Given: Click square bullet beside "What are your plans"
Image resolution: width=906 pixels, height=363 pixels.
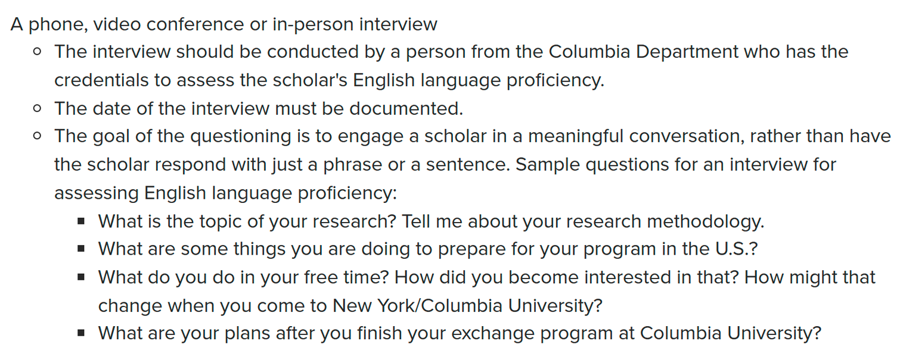Looking at the screenshot, I should (x=82, y=334).
